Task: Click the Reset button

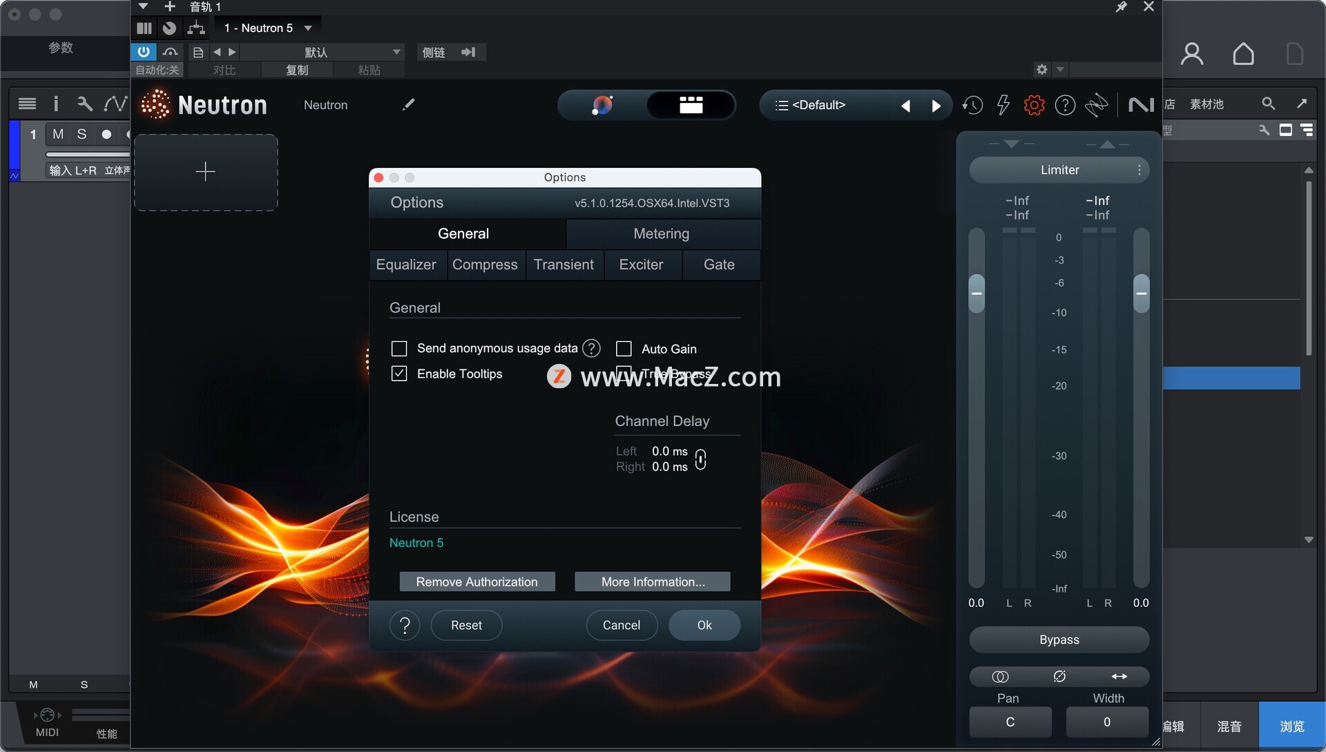Action: [x=466, y=625]
